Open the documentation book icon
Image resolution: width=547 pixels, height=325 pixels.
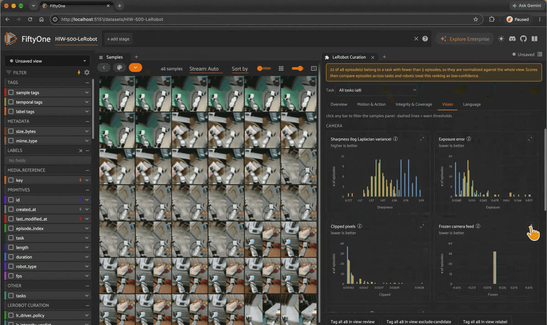tap(534, 39)
